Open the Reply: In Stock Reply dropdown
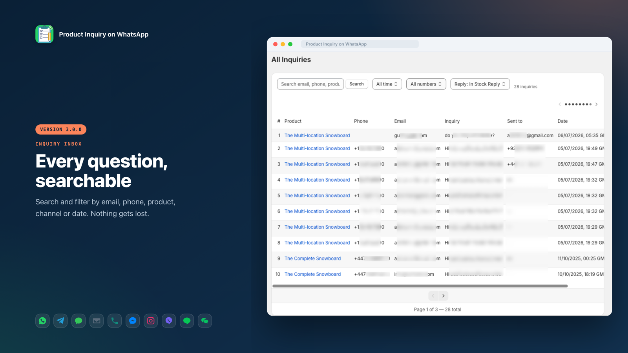The height and width of the screenshot is (353, 628). pyautogui.click(x=480, y=84)
